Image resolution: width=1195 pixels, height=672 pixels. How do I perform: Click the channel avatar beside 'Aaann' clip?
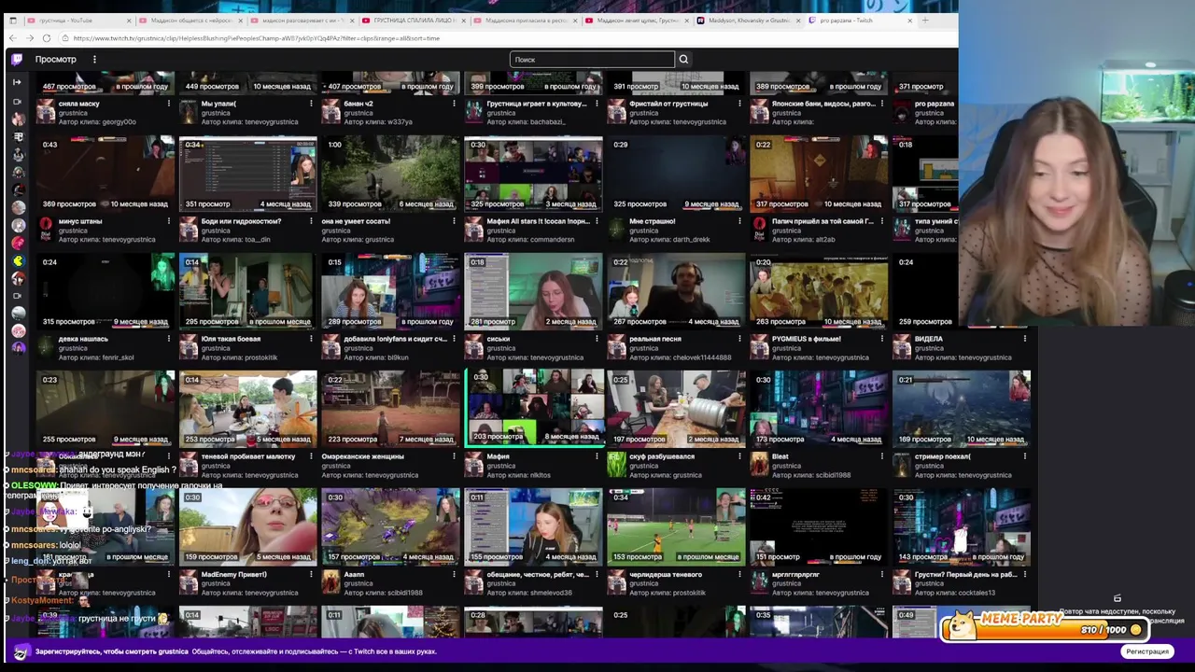click(330, 582)
